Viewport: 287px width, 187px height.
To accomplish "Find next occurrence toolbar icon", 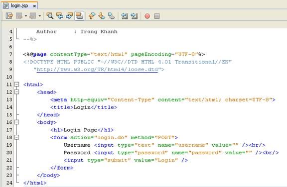I will click(69, 16).
